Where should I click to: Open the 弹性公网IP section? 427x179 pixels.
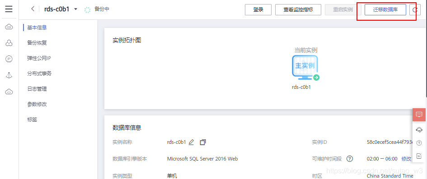point(39,58)
